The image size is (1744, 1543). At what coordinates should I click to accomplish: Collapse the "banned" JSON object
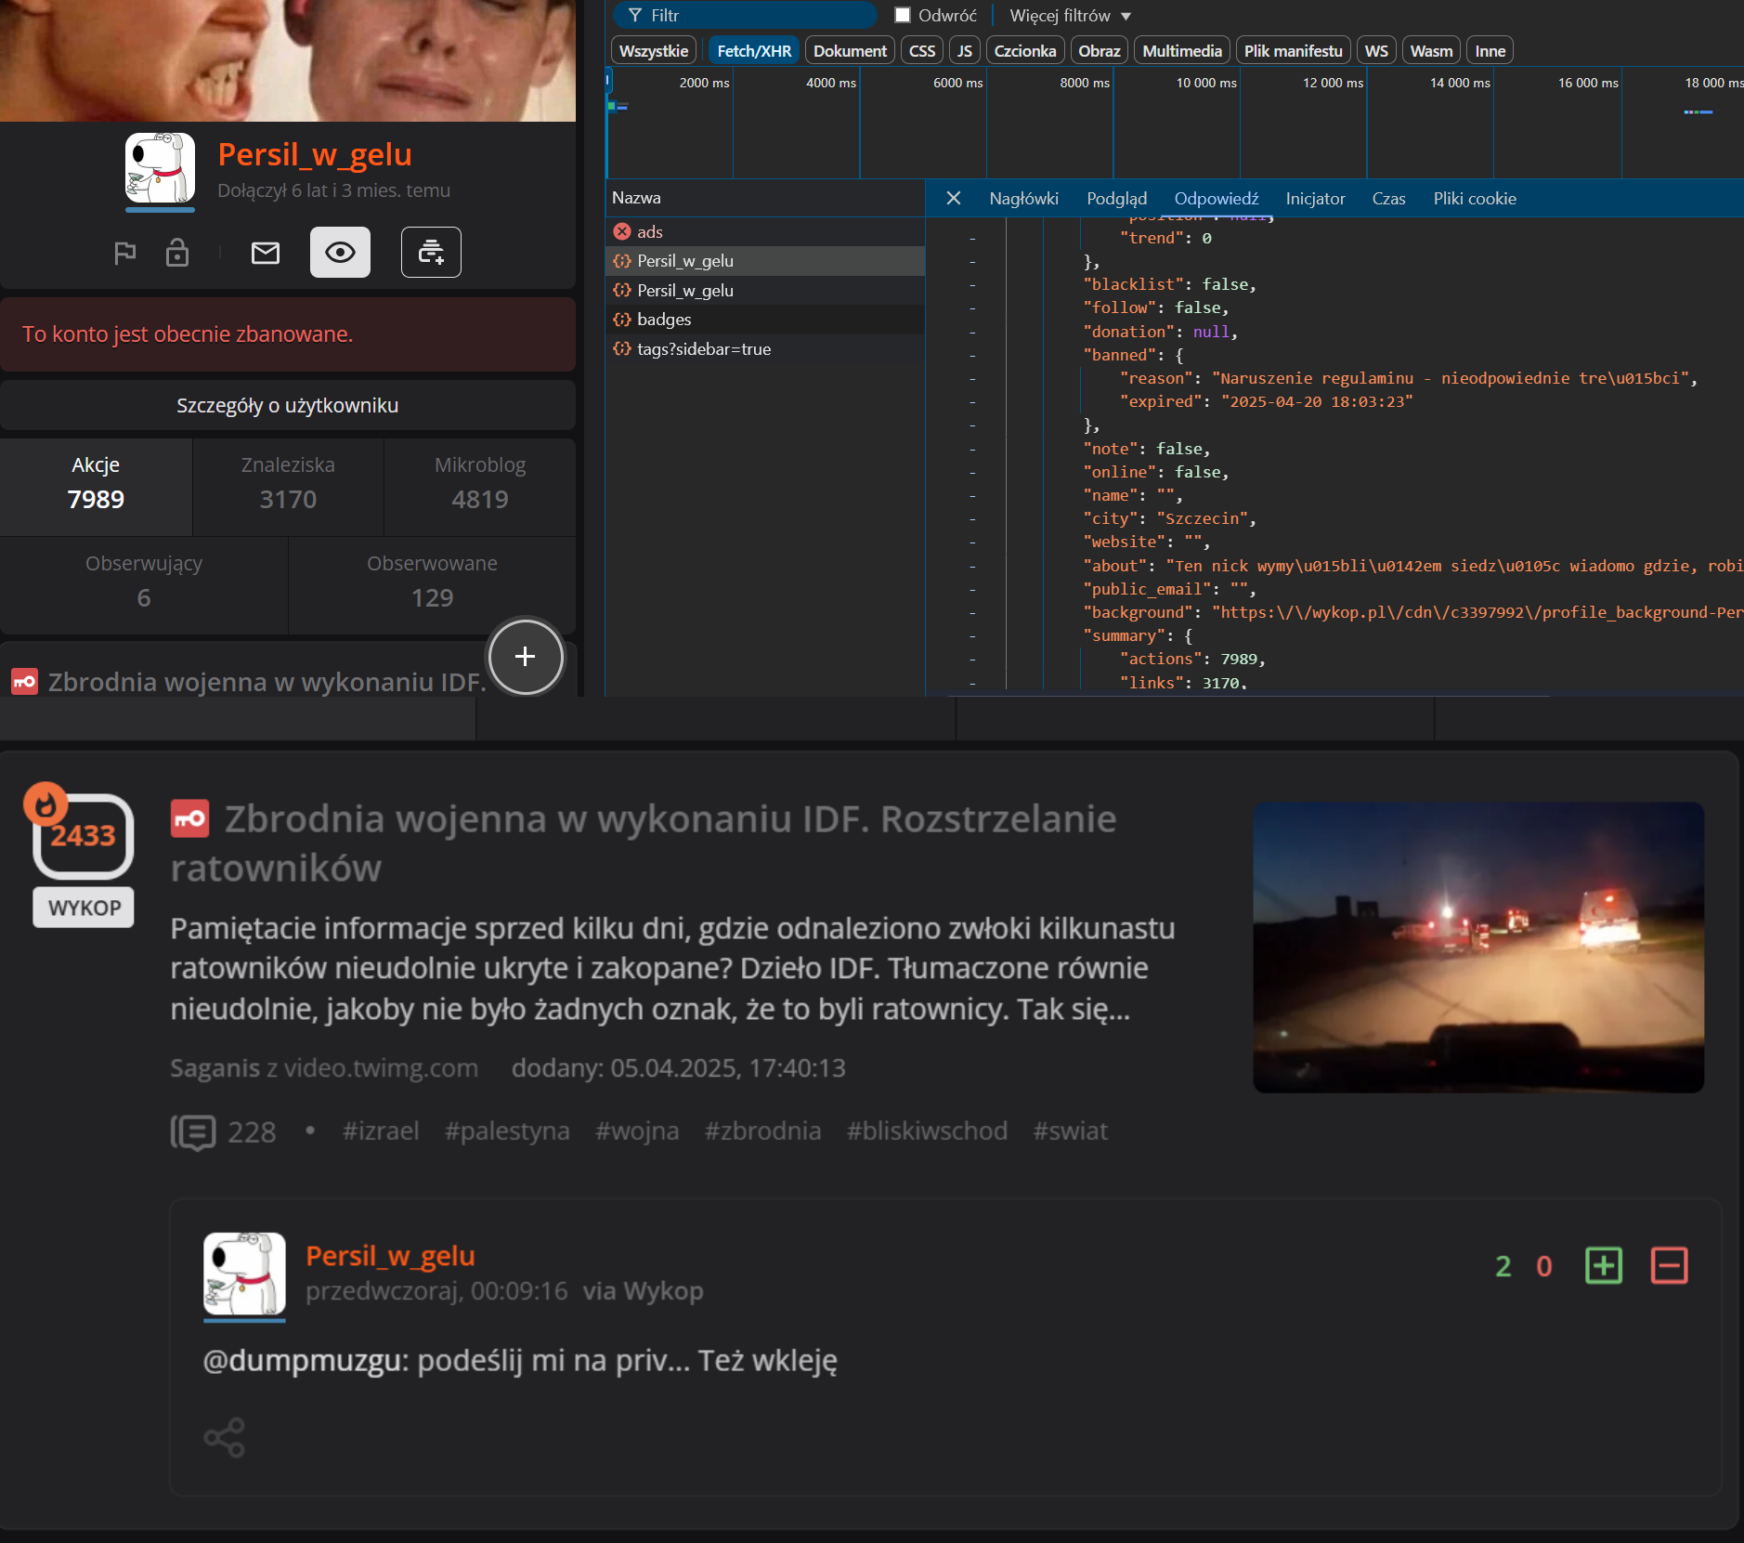972,356
